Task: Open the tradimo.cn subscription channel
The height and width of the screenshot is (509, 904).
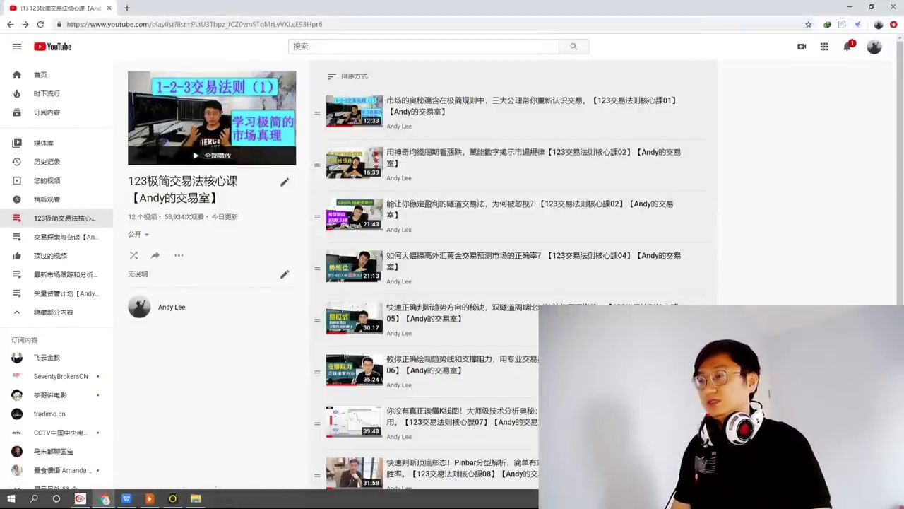Action: pos(56,414)
